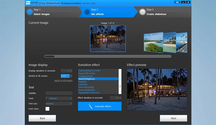The width and height of the screenshot is (216, 125).
Task: Select RandomBigBoxes transition effect
Action: pos(98,79)
